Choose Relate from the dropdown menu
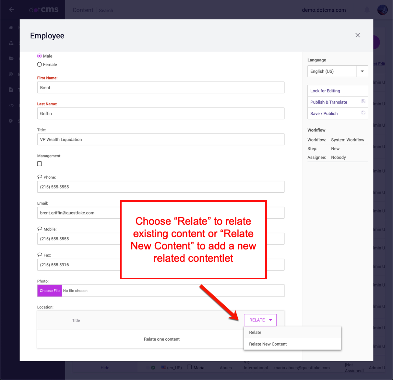The image size is (393, 380). click(x=255, y=332)
